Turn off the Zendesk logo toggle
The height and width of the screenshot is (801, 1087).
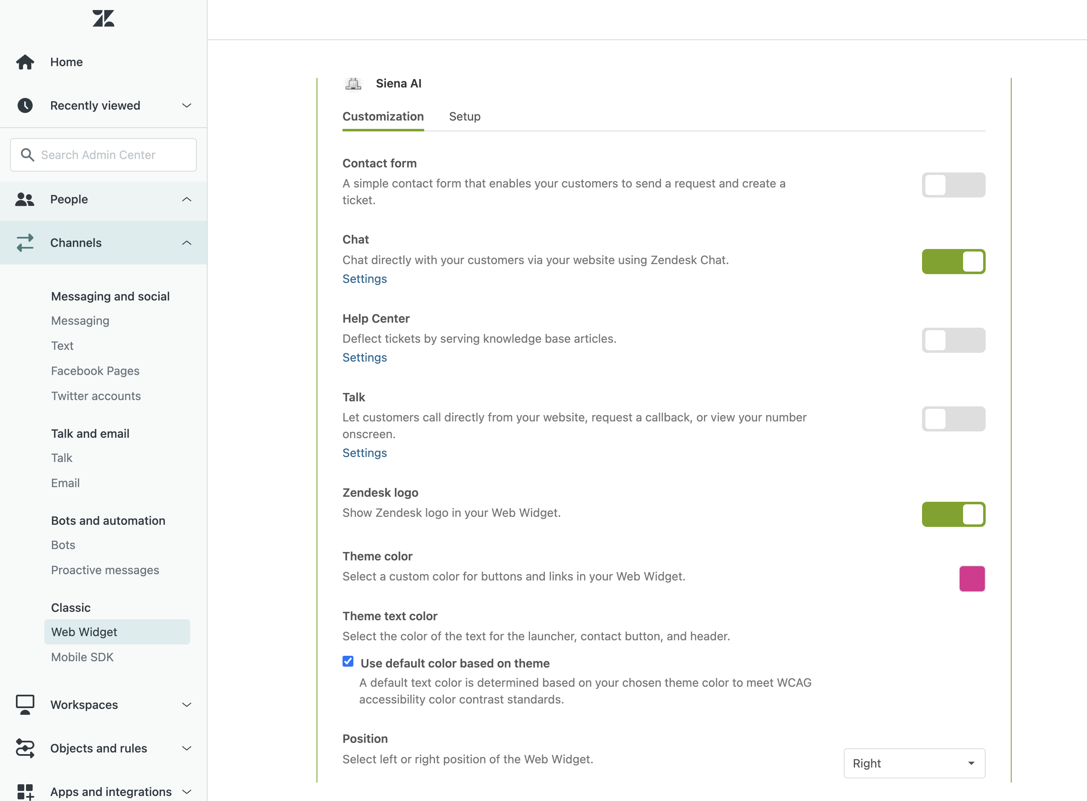point(953,514)
